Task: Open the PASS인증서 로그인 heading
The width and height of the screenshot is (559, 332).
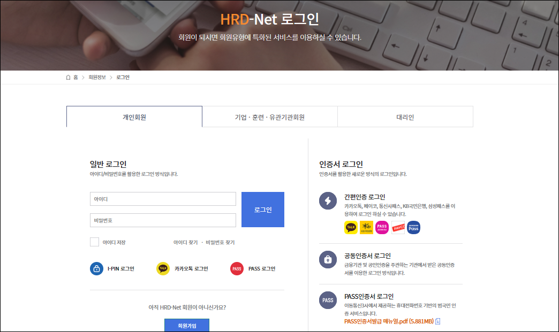Action: pos(369,296)
